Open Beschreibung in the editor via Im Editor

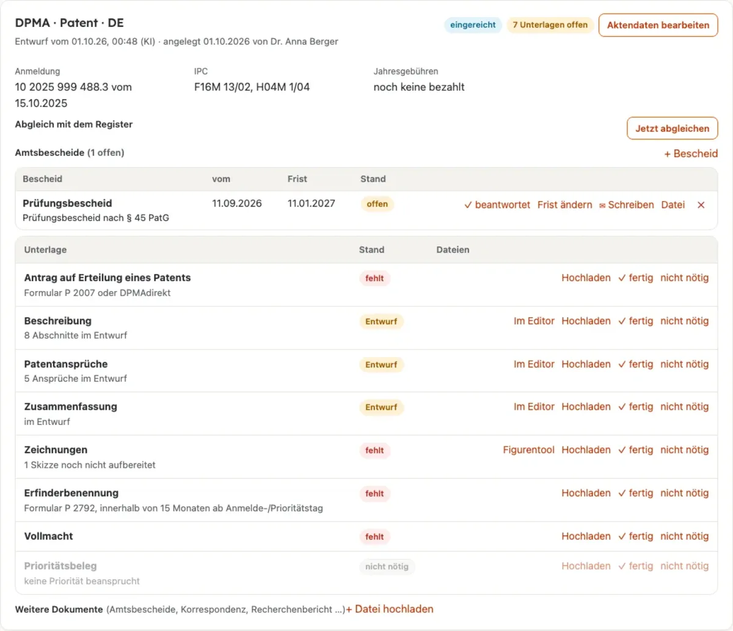534,321
